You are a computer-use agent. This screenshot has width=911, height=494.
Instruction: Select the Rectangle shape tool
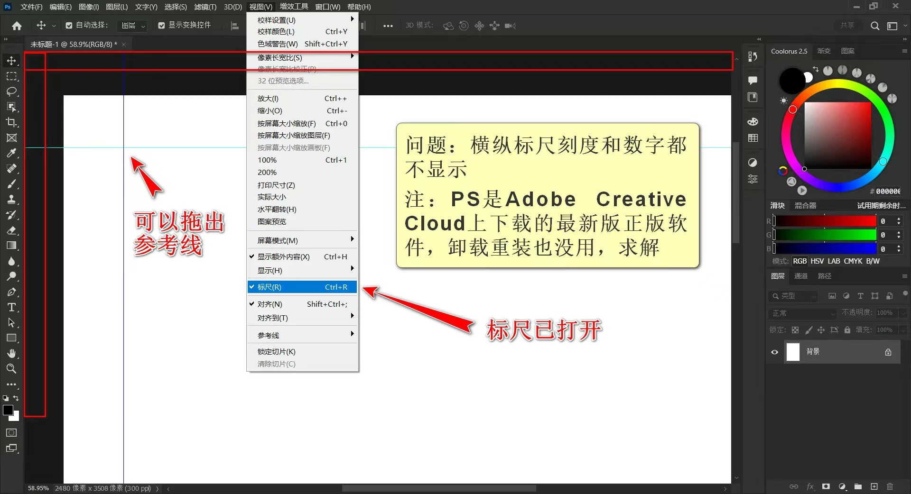coord(11,338)
